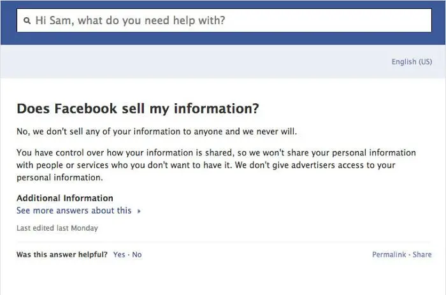Image resolution: width=446 pixels, height=295 pixels.
Task: Click the Share link
Action: 422,254
